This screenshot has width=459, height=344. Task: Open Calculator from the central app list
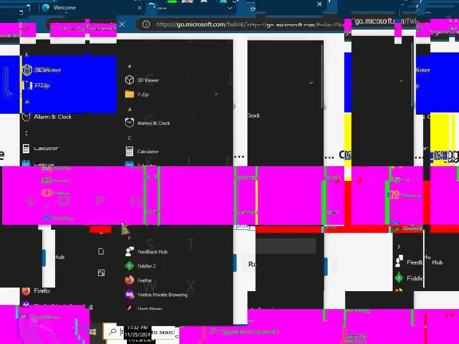(x=142, y=151)
